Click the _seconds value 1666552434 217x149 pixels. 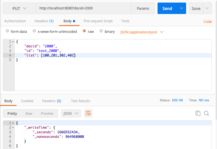coord(67,132)
